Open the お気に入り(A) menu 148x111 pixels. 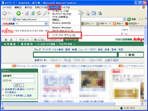(x=41, y=7)
